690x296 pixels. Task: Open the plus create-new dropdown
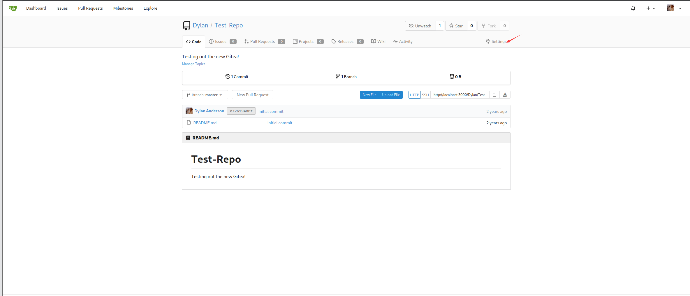[650, 8]
